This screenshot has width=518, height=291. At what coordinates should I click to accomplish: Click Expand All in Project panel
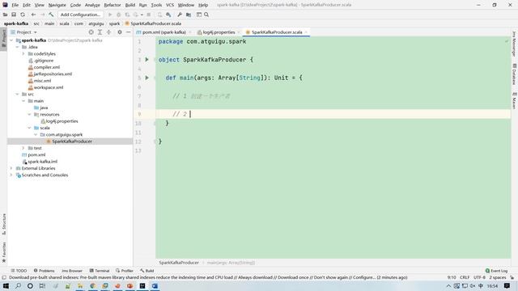[100, 32]
